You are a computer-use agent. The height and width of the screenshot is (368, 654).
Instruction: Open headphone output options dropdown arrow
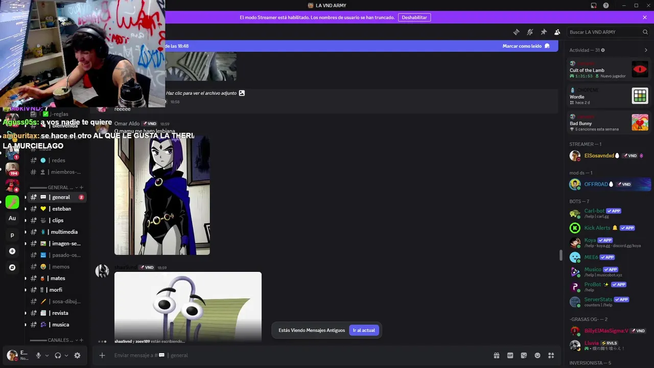point(66,356)
